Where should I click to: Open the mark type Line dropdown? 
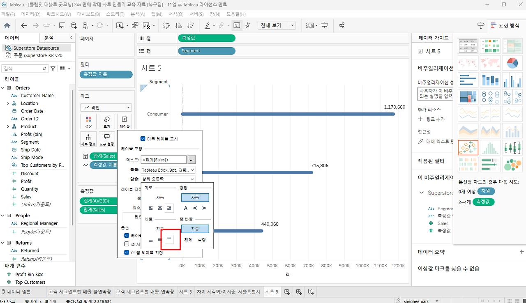(106, 108)
